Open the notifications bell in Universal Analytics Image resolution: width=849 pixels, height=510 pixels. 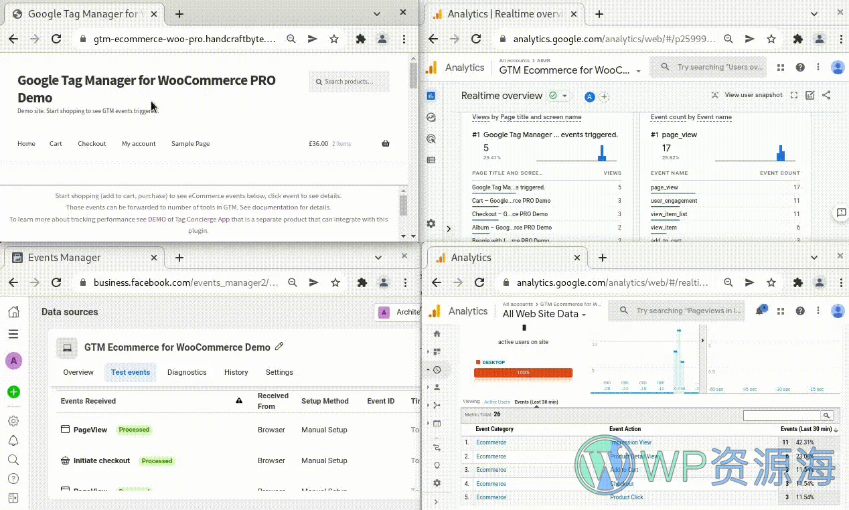[759, 311]
